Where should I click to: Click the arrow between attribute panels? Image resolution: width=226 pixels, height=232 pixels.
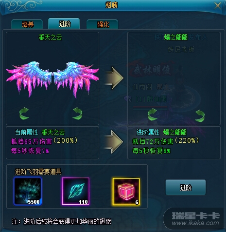coord(114,142)
